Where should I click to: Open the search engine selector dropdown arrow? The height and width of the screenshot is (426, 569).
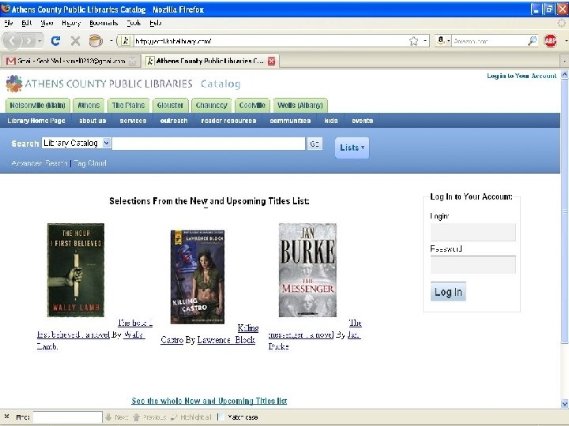449,41
